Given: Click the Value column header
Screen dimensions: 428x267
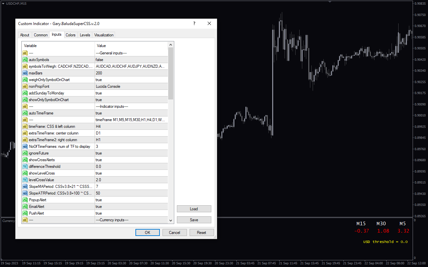Looking at the screenshot, I should pyautogui.click(x=131, y=46).
